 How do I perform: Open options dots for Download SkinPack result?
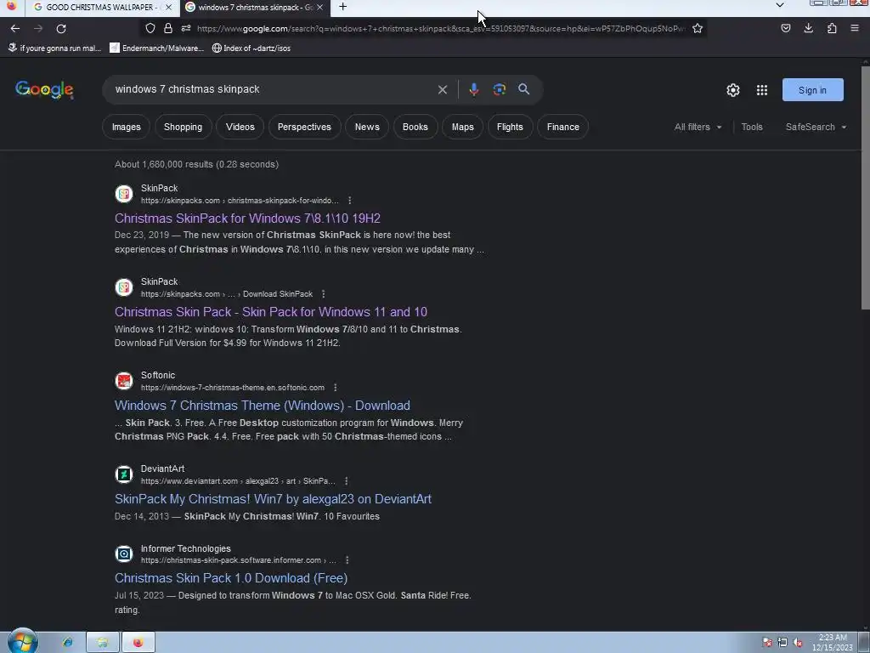(324, 293)
